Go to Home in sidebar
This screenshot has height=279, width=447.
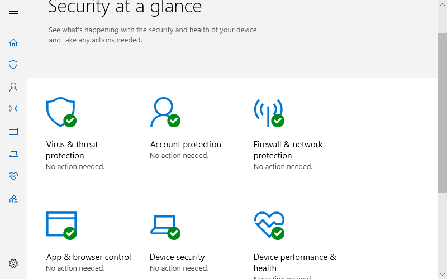click(x=13, y=43)
